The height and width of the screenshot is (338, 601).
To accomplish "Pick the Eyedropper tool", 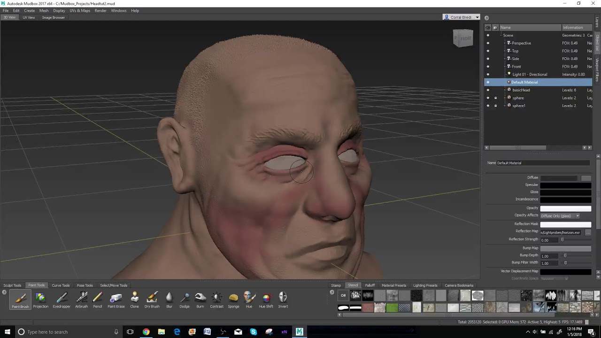I will 62,300.
